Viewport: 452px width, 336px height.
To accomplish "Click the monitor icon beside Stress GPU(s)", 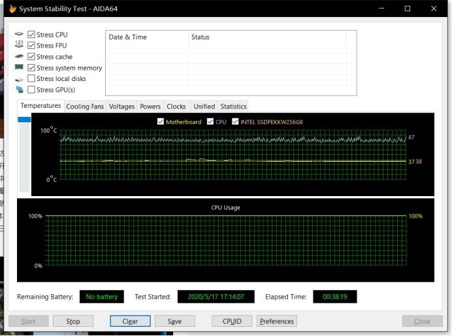I will point(20,90).
